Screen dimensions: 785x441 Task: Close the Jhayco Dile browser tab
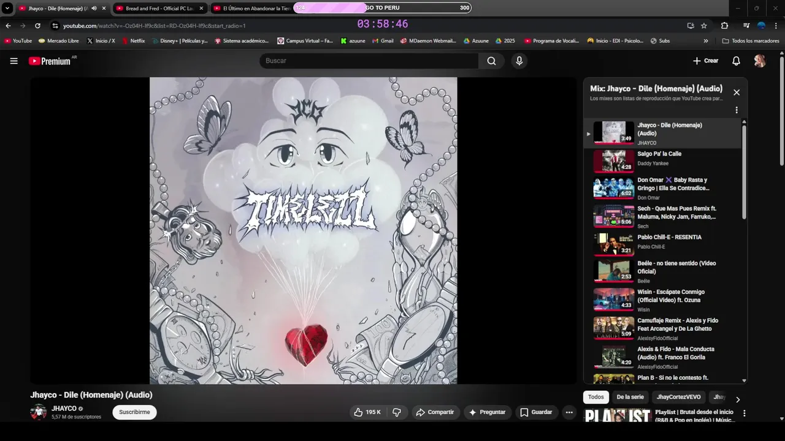click(x=104, y=9)
